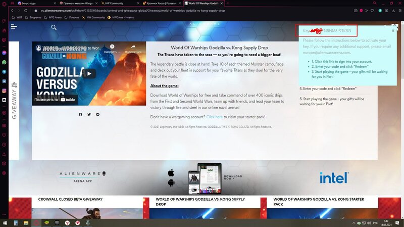Click the giveaway key N5NM8-9TKBG text
Screen dimensions: 404x227
[x=337, y=31]
